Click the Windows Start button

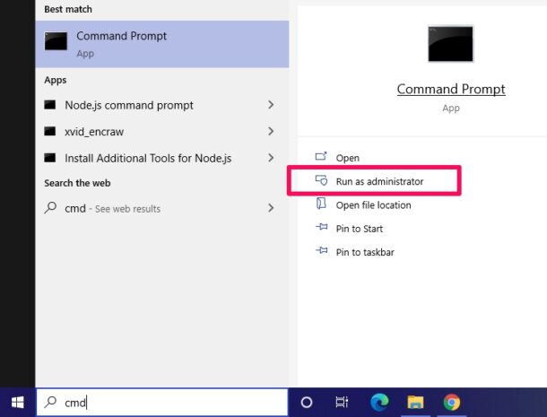17,403
